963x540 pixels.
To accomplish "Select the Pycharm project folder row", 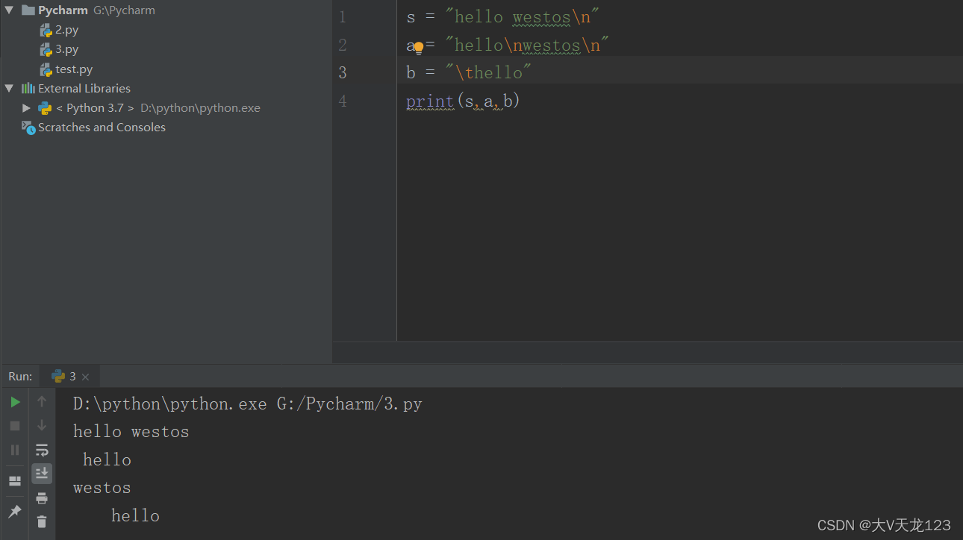I will point(166,10).
